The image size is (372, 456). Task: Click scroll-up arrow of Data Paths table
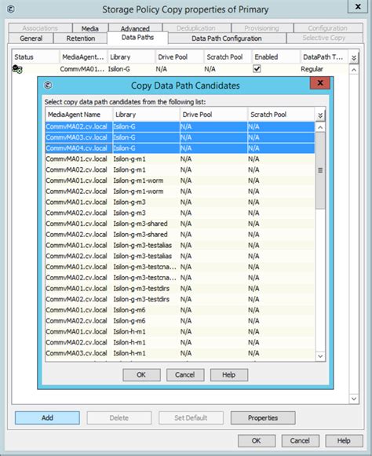354,70
